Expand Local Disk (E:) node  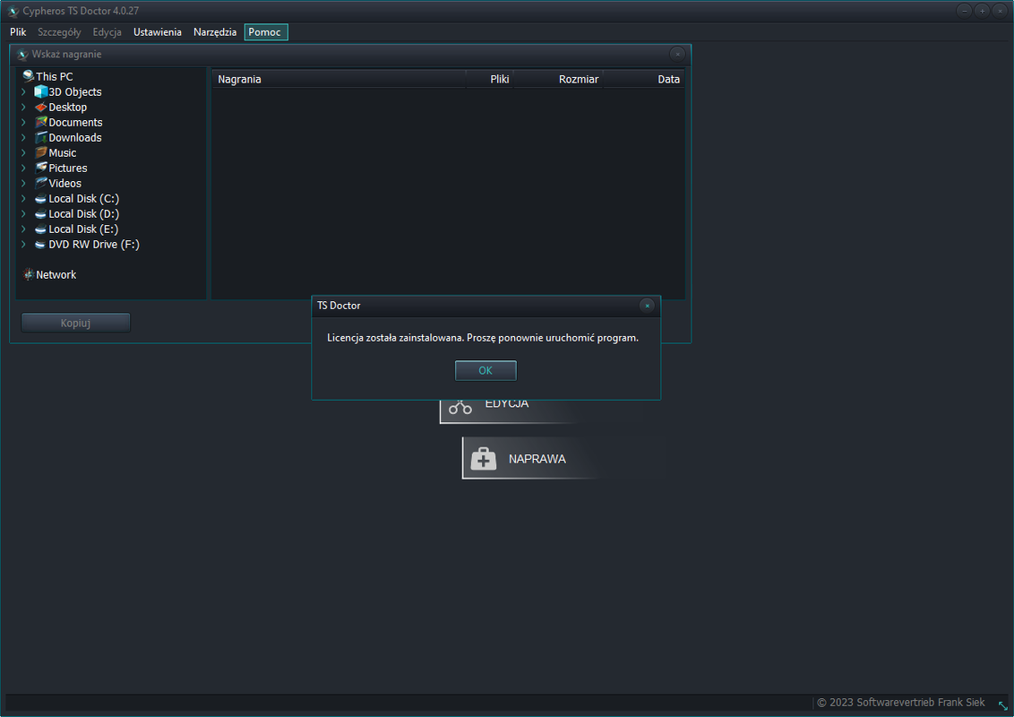tap(24, 229)
